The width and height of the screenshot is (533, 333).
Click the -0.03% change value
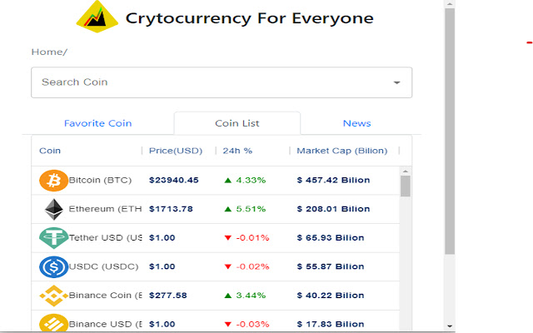click(252, 324)
